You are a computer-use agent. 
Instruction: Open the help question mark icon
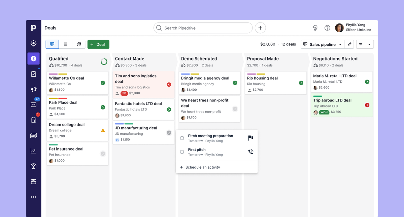click(x=327, y=28)
